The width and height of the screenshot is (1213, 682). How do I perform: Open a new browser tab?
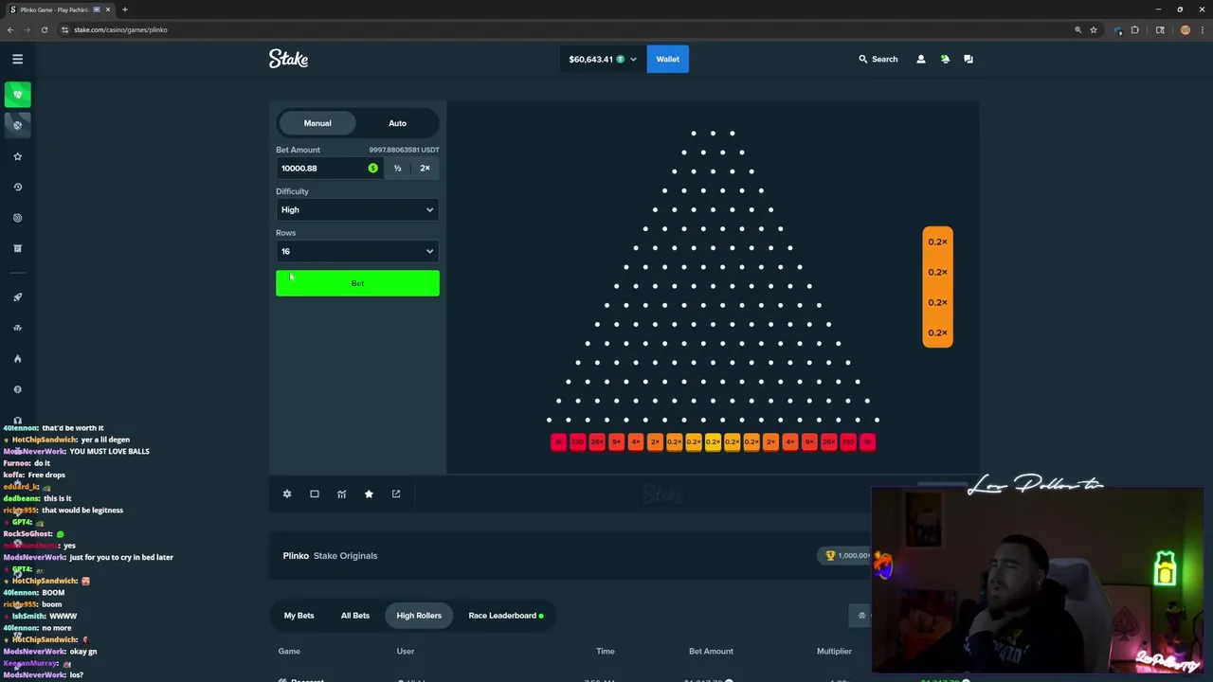tap(124, 9)
